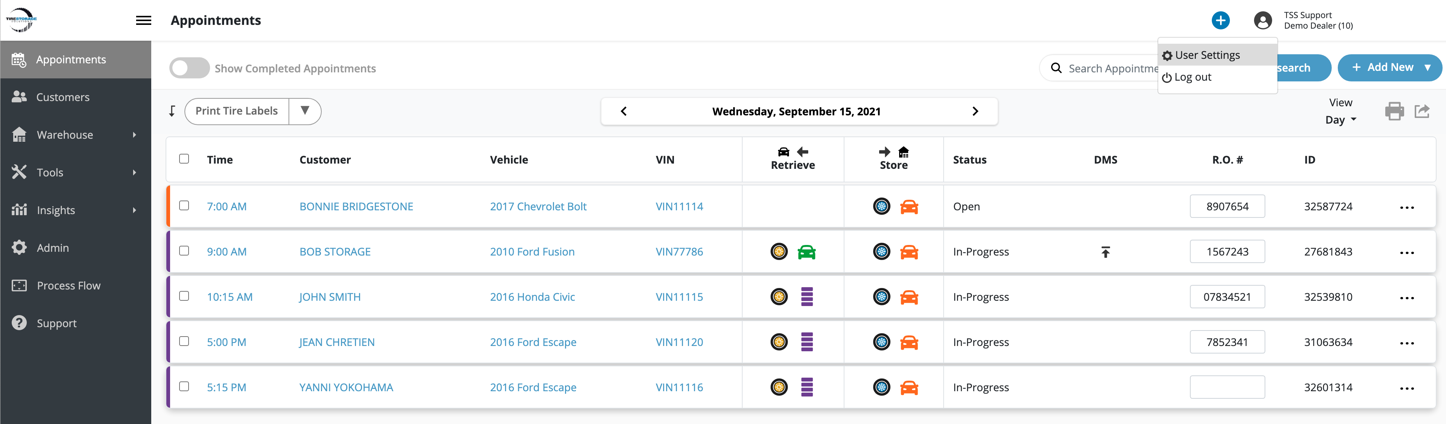This screenshot has width=1446, height=424.
Task: Toggle Show Completed Appointments switch
Action: 189,69
